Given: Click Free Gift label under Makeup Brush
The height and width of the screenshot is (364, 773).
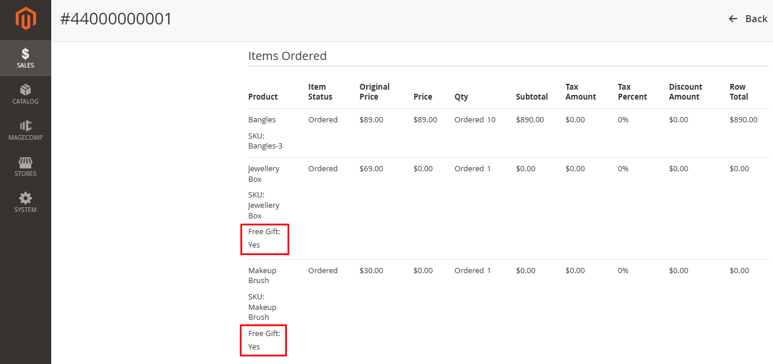Looking at the screenshot, I should [264, 333].
